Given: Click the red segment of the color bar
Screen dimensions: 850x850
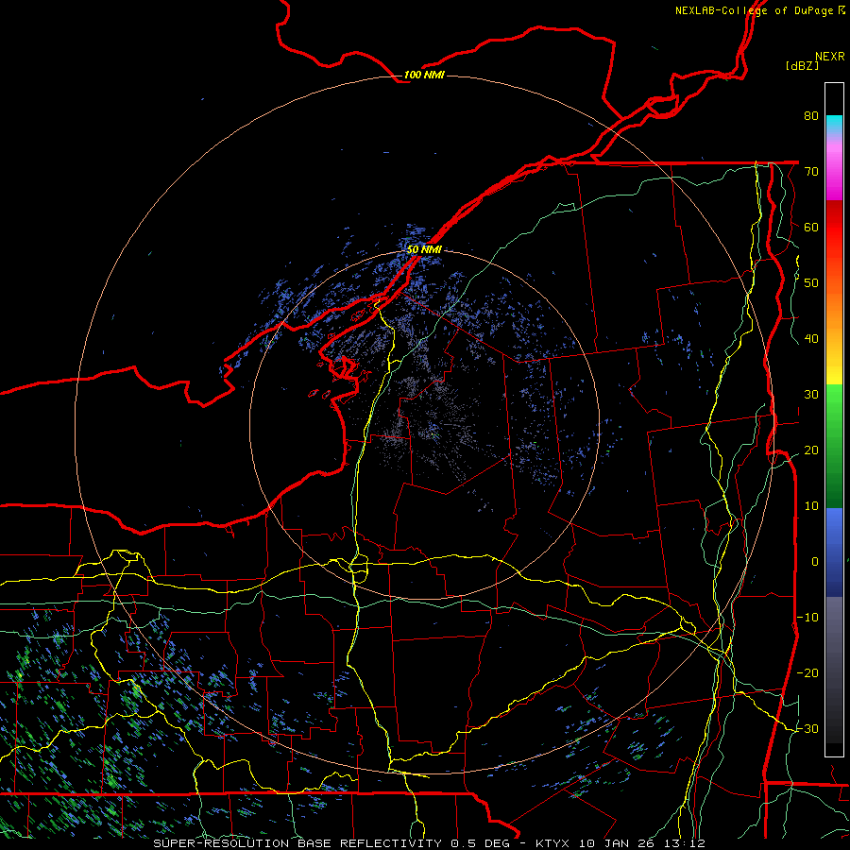Looking at the screenshot, I should coord(834,228).
